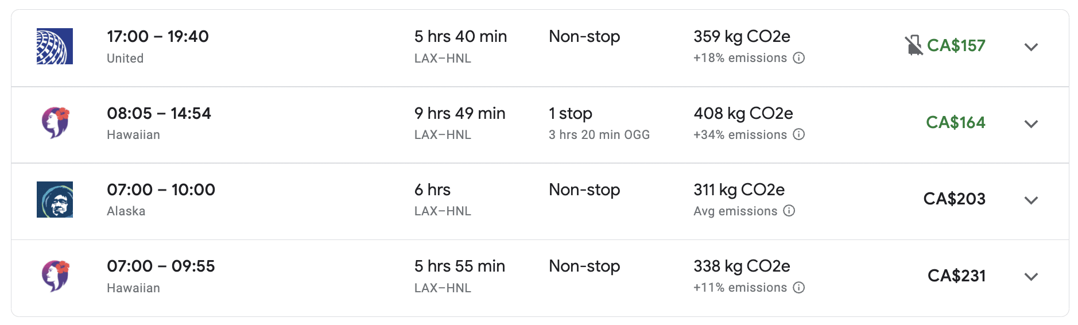This screenshot has height=325, width=1078.
Task: Click the 5 hrs 55 min duration
Action: click(460, 266)
